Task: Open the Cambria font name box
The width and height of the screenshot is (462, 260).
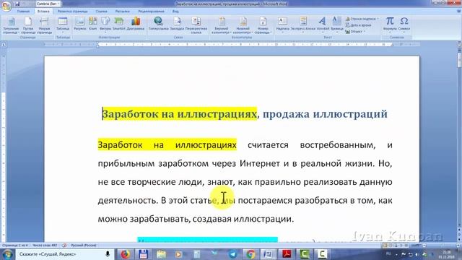Action: click(48, 4)
